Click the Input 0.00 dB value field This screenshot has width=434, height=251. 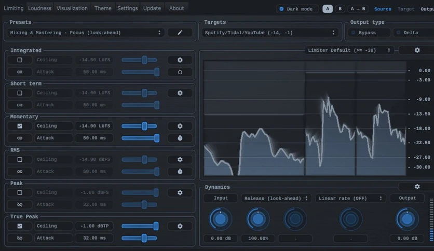pos(220,238)
